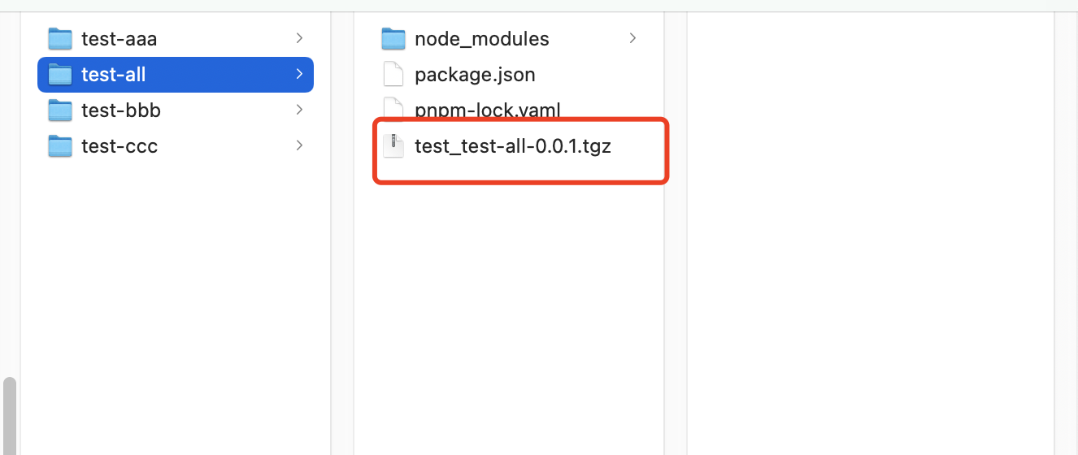Select the package.json file name

pos(475,75)
